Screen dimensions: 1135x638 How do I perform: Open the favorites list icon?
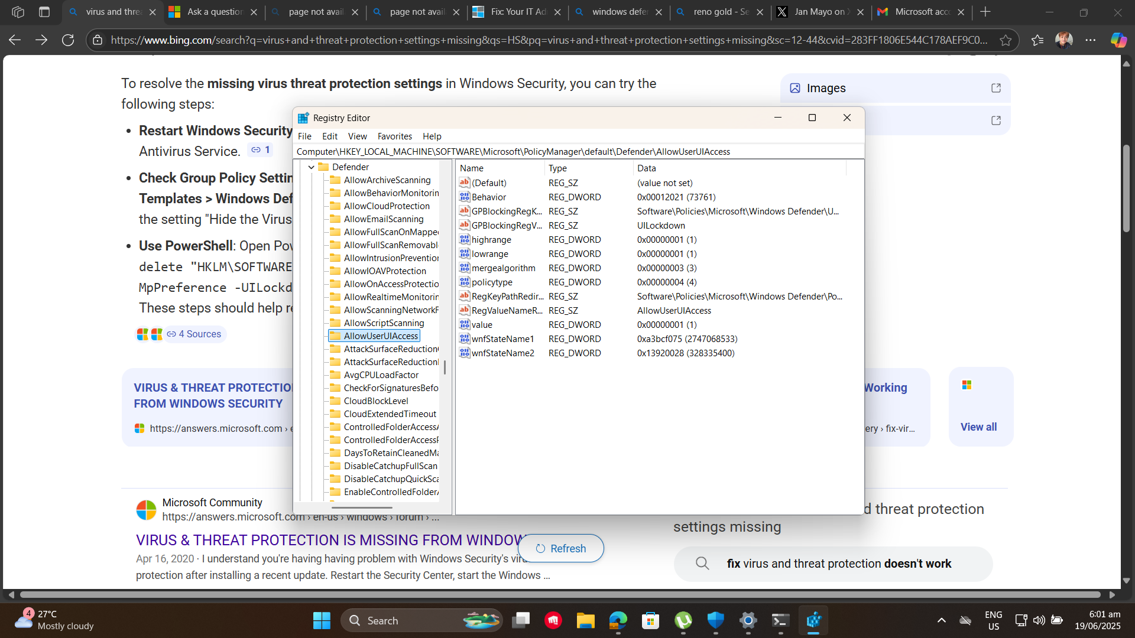coord(1037,40)
